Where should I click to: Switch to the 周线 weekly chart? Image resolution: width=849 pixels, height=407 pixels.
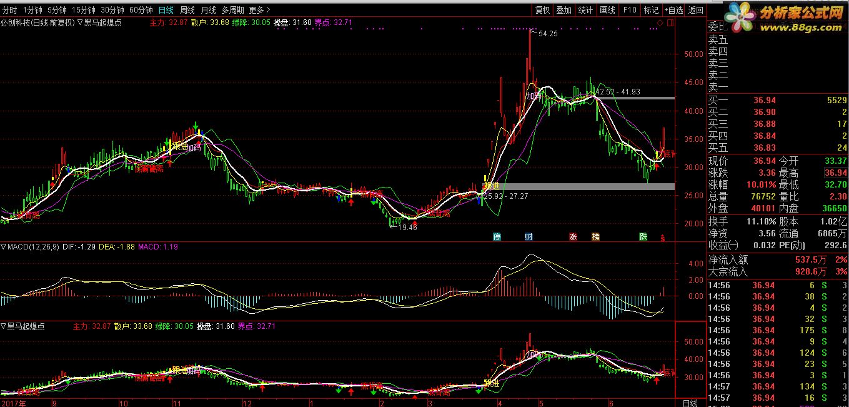point(187,10)
